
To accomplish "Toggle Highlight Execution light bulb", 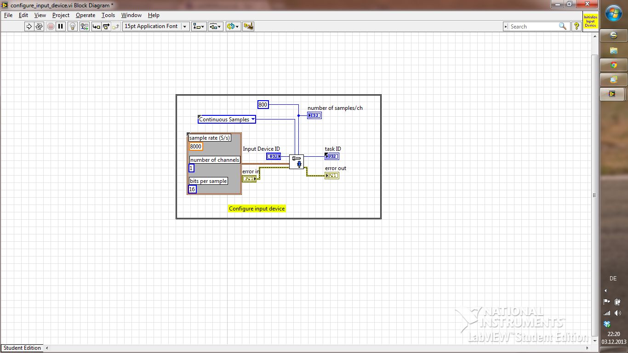I will 73,27.
